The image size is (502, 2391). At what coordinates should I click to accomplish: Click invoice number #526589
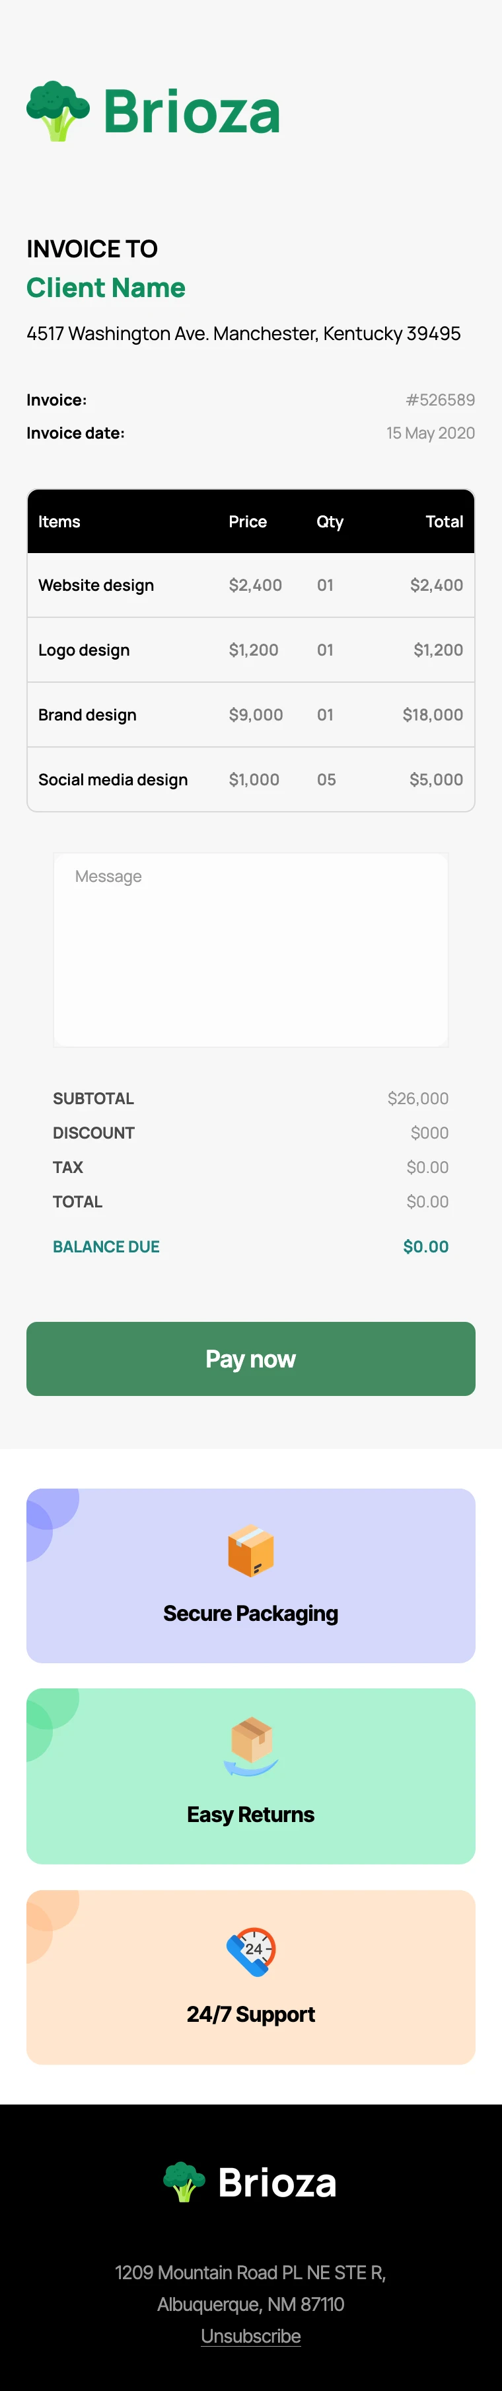[x=440, y=400]
